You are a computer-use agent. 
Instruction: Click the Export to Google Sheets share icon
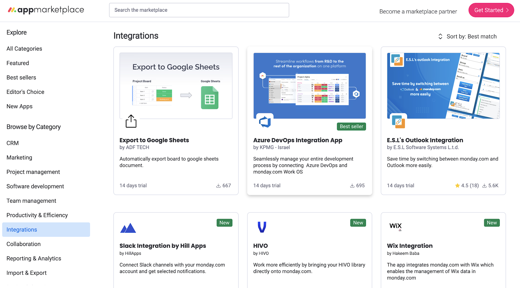(x=131, y=121)
